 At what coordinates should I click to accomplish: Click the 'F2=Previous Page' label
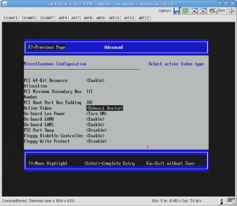(47, 48)
